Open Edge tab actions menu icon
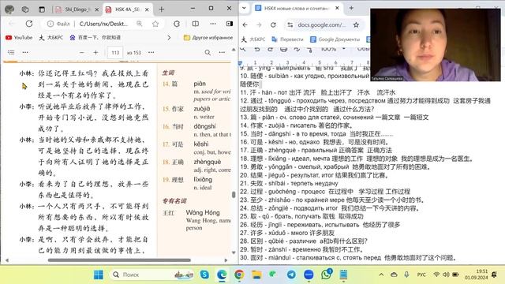The height and width of the screenshot is (284, 505). pos(42,9)
